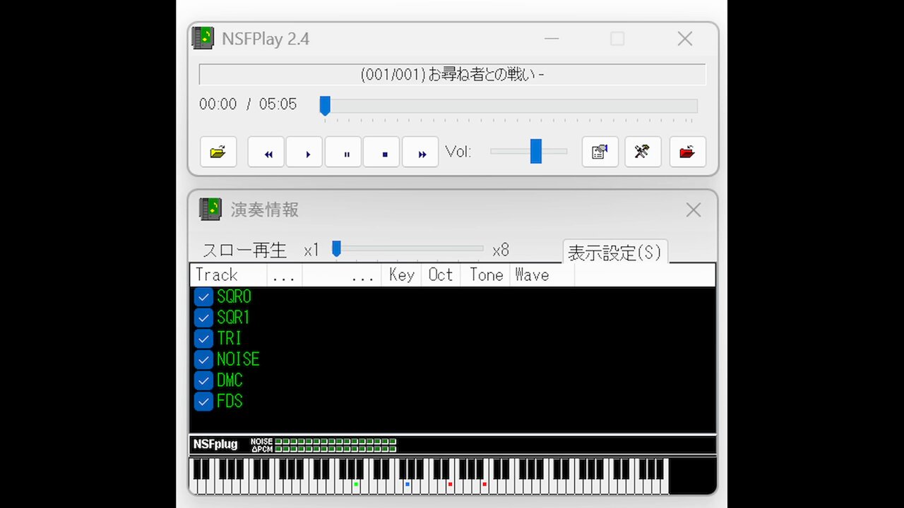Viewport: 904px width, 508px height.
Task: Close the NSFPlay 2.4 window
Action: 685,39
